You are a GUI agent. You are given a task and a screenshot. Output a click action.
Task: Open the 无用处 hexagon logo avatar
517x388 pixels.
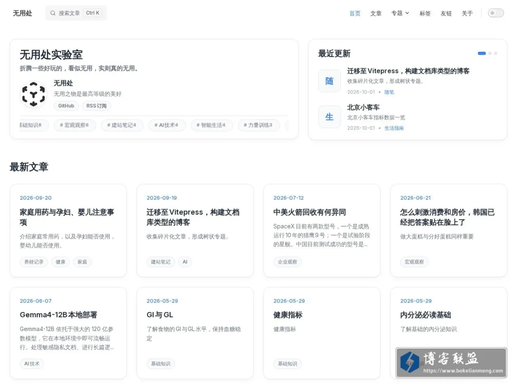point(34,94)
